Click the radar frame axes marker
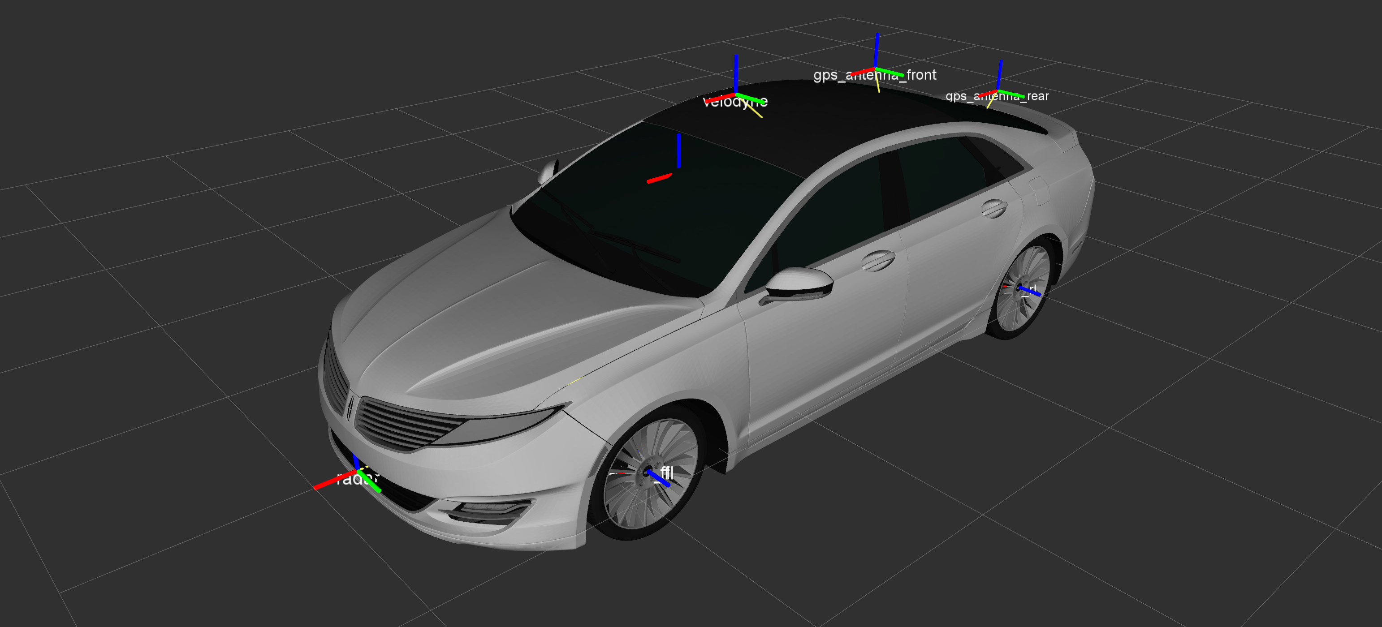 pyautogui.click(x=357, y=471)
